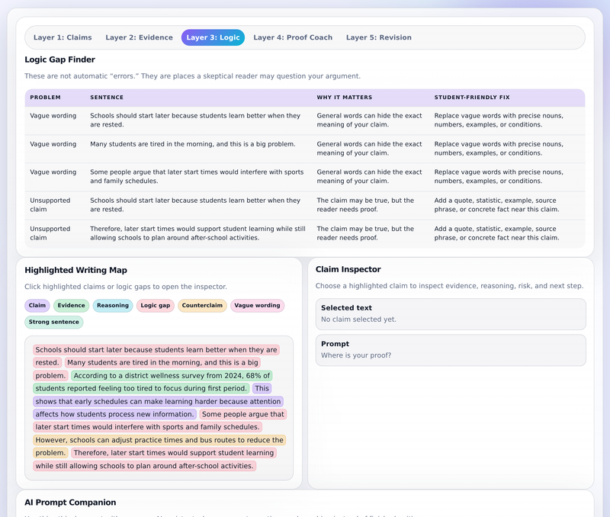The width and height of the screenshot is (610, 517).
Task: Click highlighted 'Therefore, later start times' sentence
Action: pyautogui.click(x=174, y=453)
